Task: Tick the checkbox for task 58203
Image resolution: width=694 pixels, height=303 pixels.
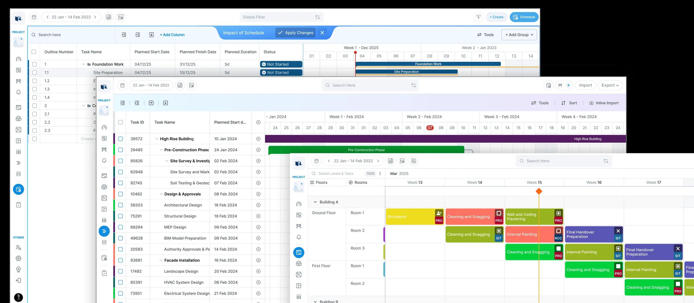Action: [121, 205]
